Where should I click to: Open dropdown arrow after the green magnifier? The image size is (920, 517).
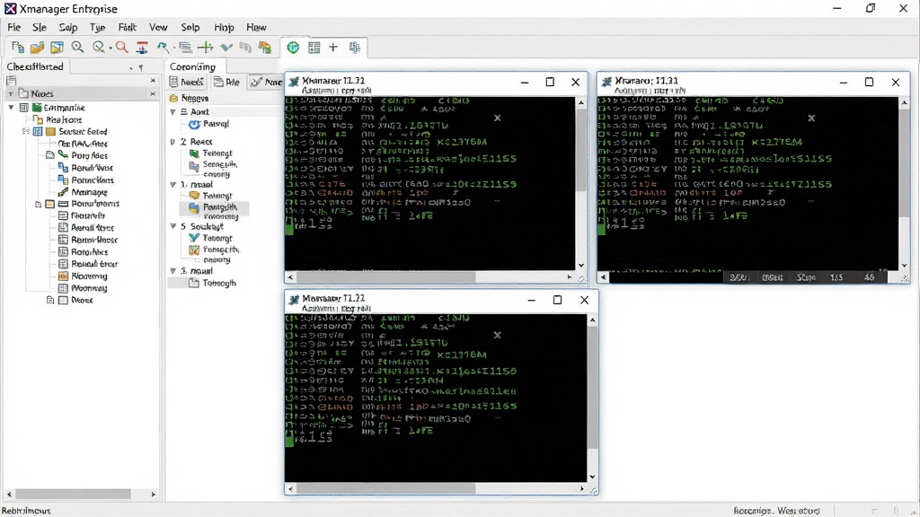pos(110,48)
